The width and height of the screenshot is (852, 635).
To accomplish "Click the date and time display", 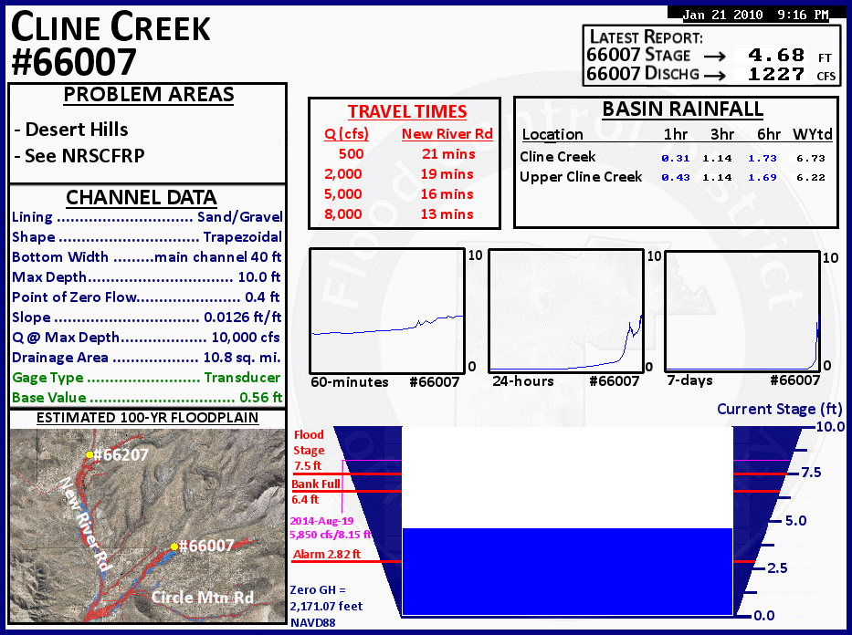I will pyautogui.click(x=755, y=15).
